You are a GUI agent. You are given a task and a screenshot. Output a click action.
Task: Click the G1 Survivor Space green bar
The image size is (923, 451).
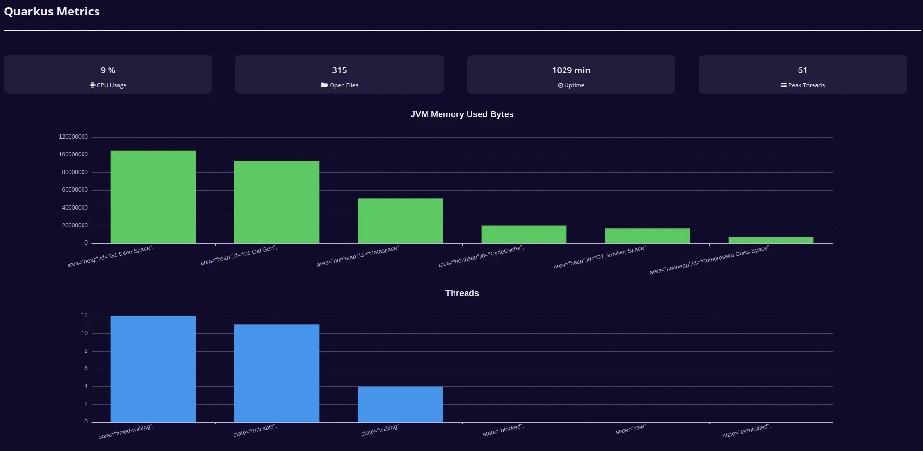coord(647,236)
